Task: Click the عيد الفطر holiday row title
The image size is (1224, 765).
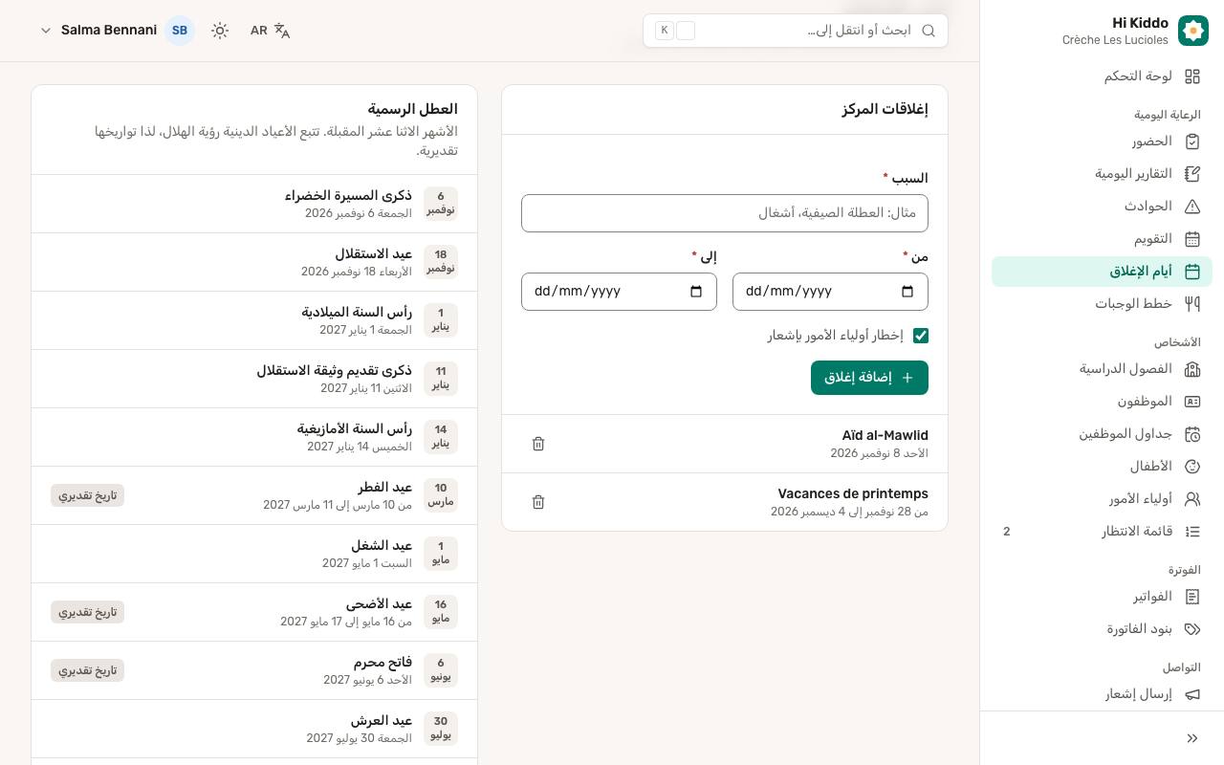Action: click(385, 488)
